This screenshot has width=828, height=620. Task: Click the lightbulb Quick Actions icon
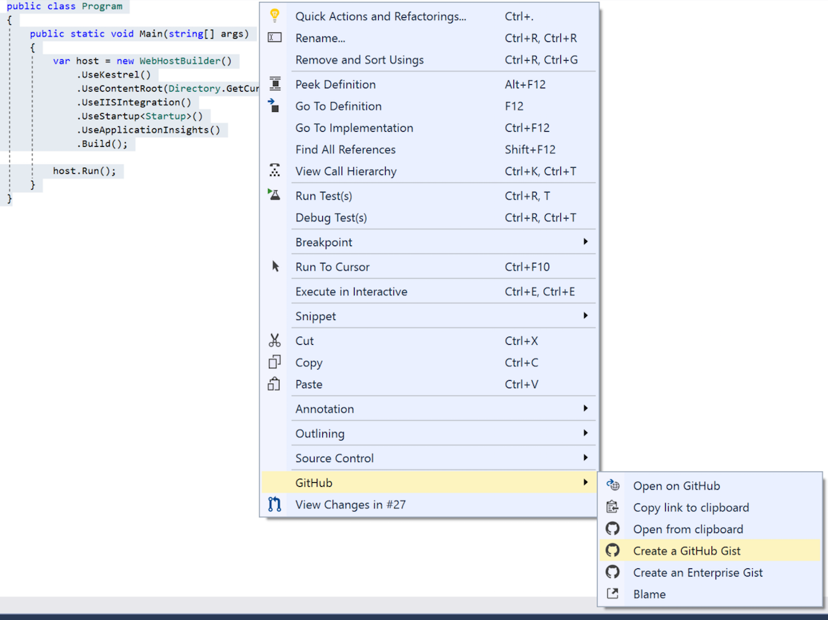[275, 15]
